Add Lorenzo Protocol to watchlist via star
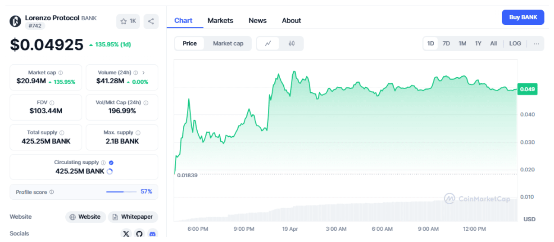This screenshot has height=242, width=554. [x=128, y=21]
